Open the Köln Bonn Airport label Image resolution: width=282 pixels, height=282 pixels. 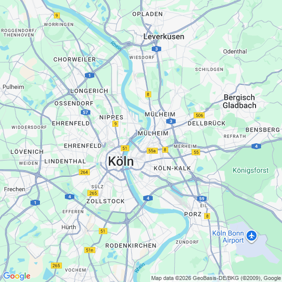coord(228,237)
